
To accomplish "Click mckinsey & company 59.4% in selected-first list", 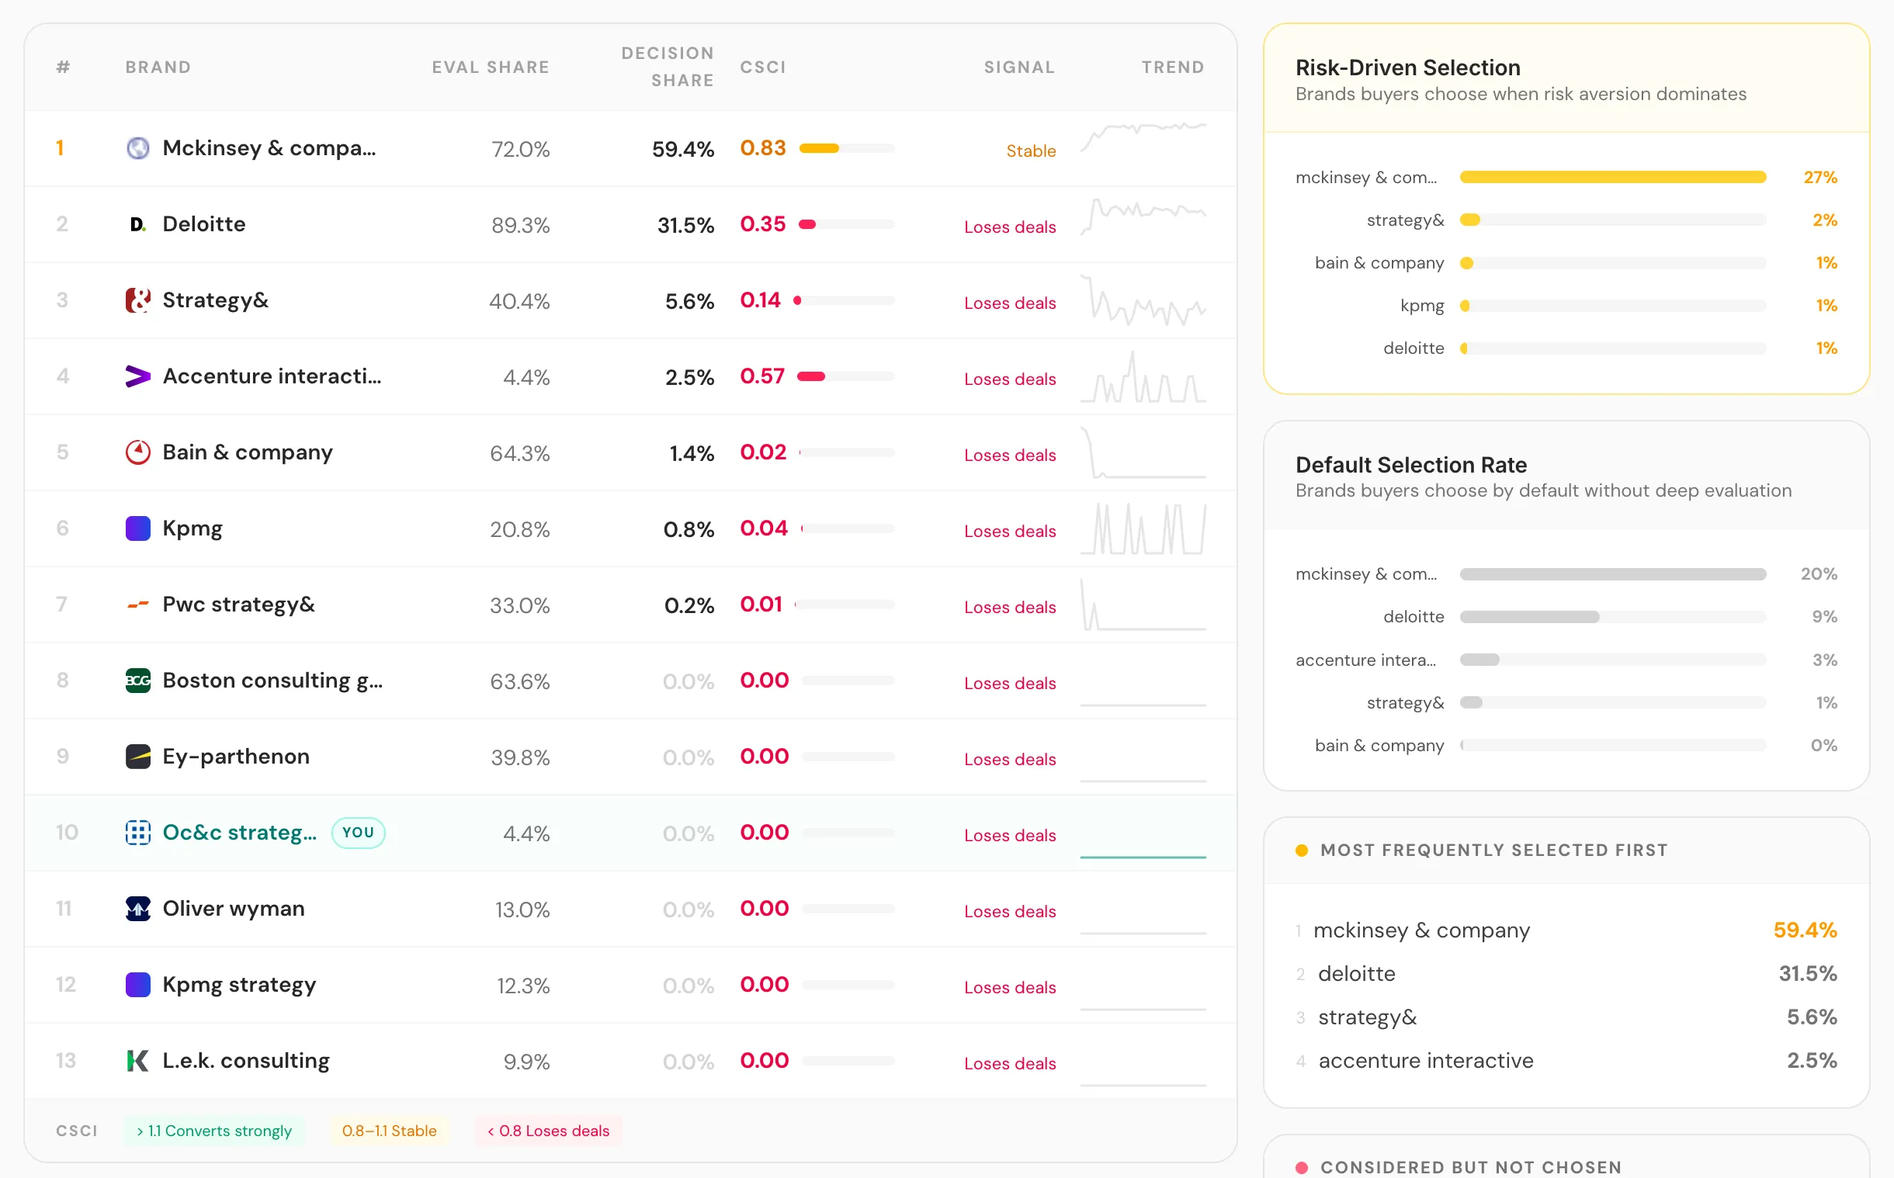I will (x=1566, y=930).
